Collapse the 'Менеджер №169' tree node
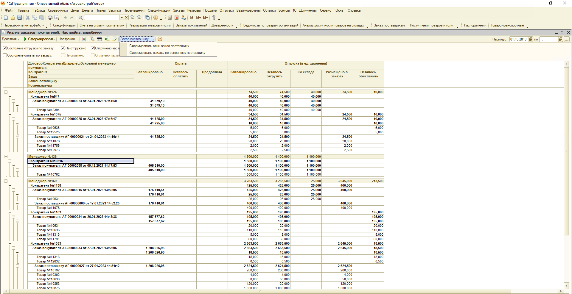572x294 pixels. click(x=6, y=181)
